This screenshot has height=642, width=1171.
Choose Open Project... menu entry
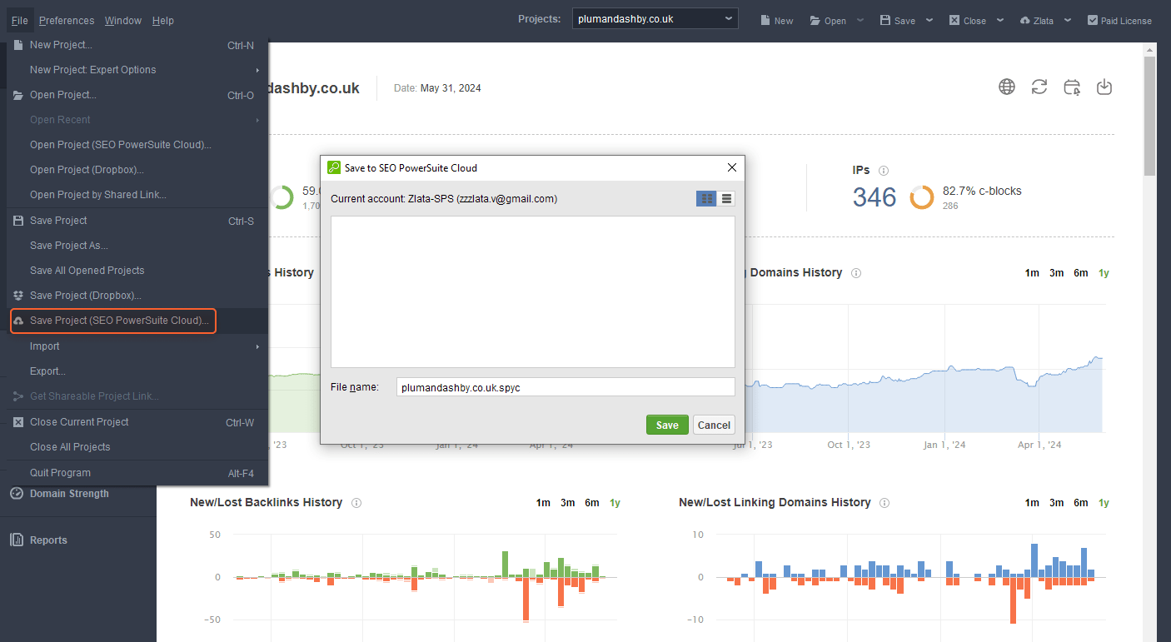[137, 95]
